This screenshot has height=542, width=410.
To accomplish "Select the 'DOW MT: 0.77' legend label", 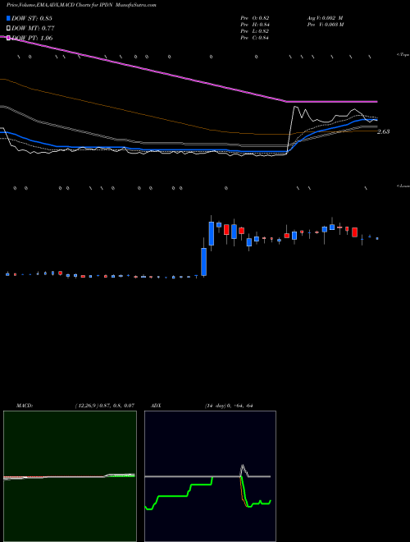I will click(x=33, y=28).
